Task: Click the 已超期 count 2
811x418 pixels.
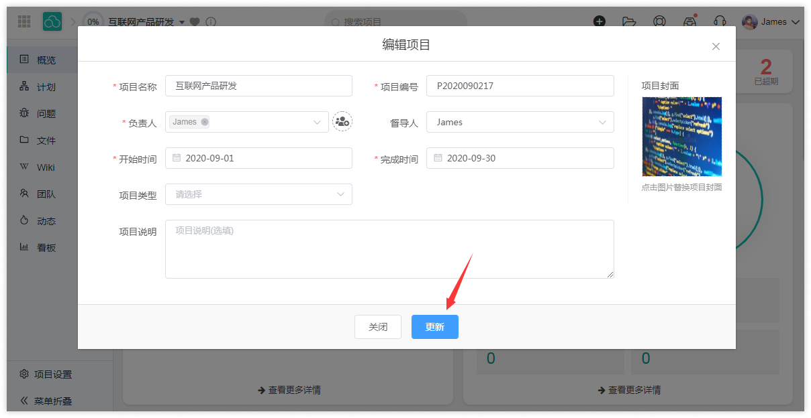Action: point(766,67)
